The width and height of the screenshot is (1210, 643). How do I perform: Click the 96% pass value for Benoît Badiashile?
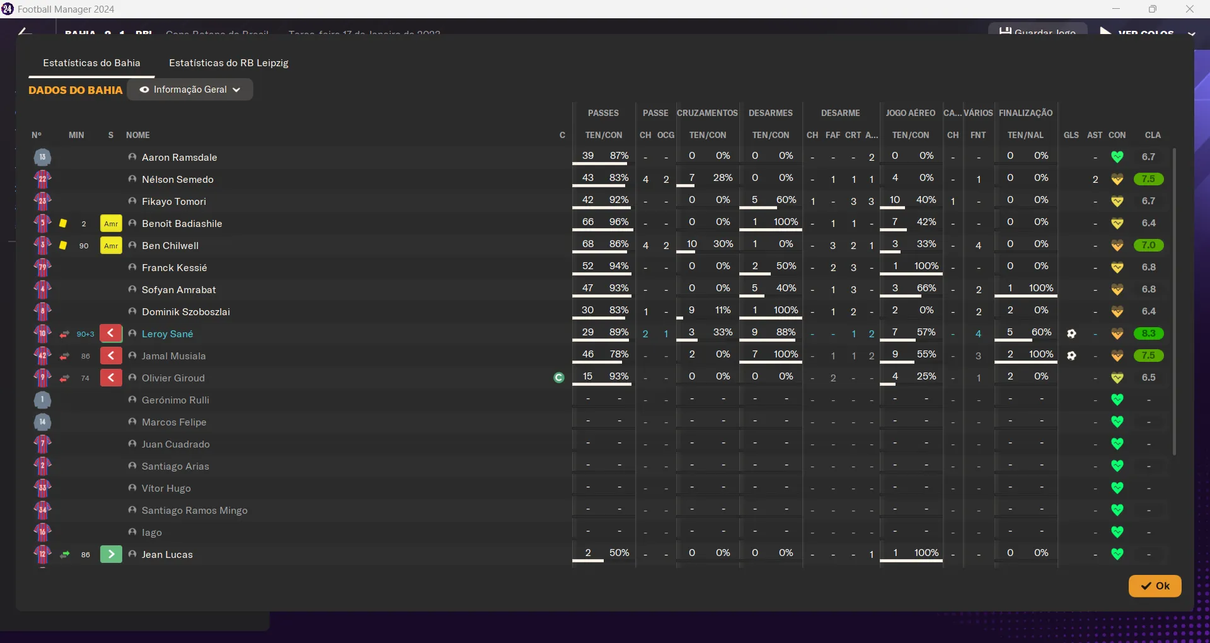619,222
